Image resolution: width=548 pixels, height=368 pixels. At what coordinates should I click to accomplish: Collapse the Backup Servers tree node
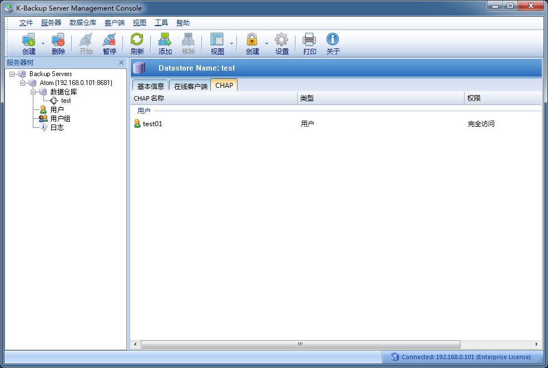12,74
